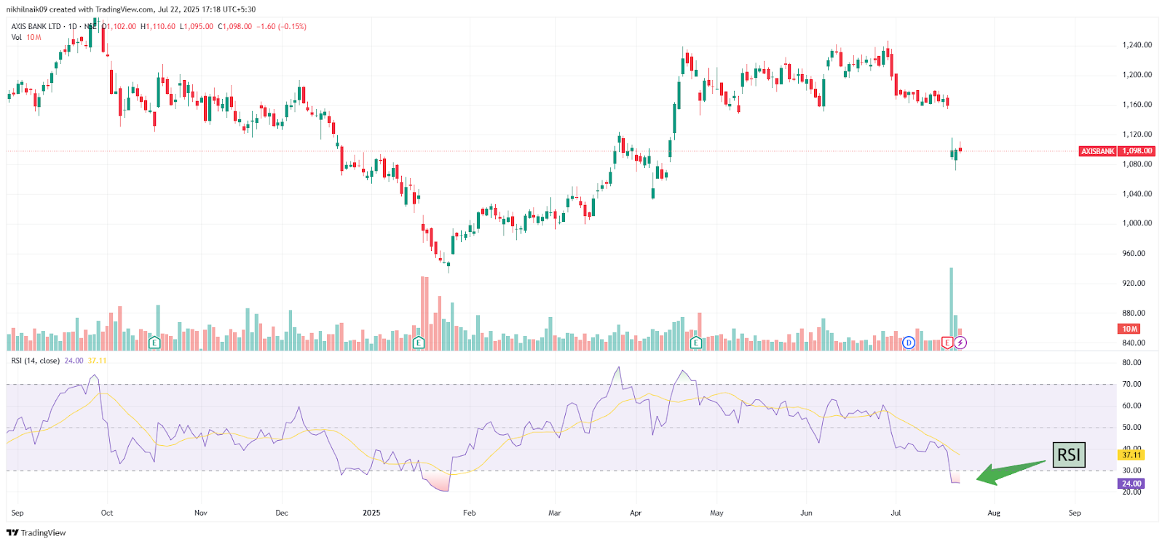The width and height of the screenshot is (1165, 544).
Task: Click the 37.11 value in RSI legend
Action: tap(97, 361)
